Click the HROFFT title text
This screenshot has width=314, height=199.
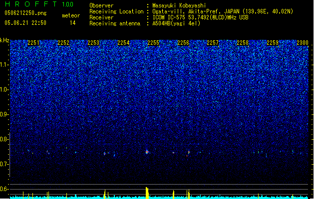tap(31, 4)
